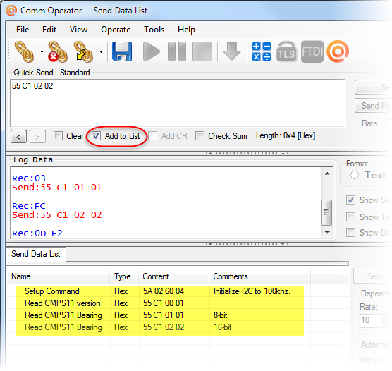Select the Text format radio button

[355, 175]
